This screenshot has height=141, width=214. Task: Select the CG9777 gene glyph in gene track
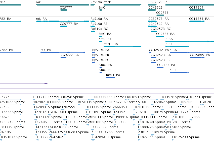tap(63, 10)
